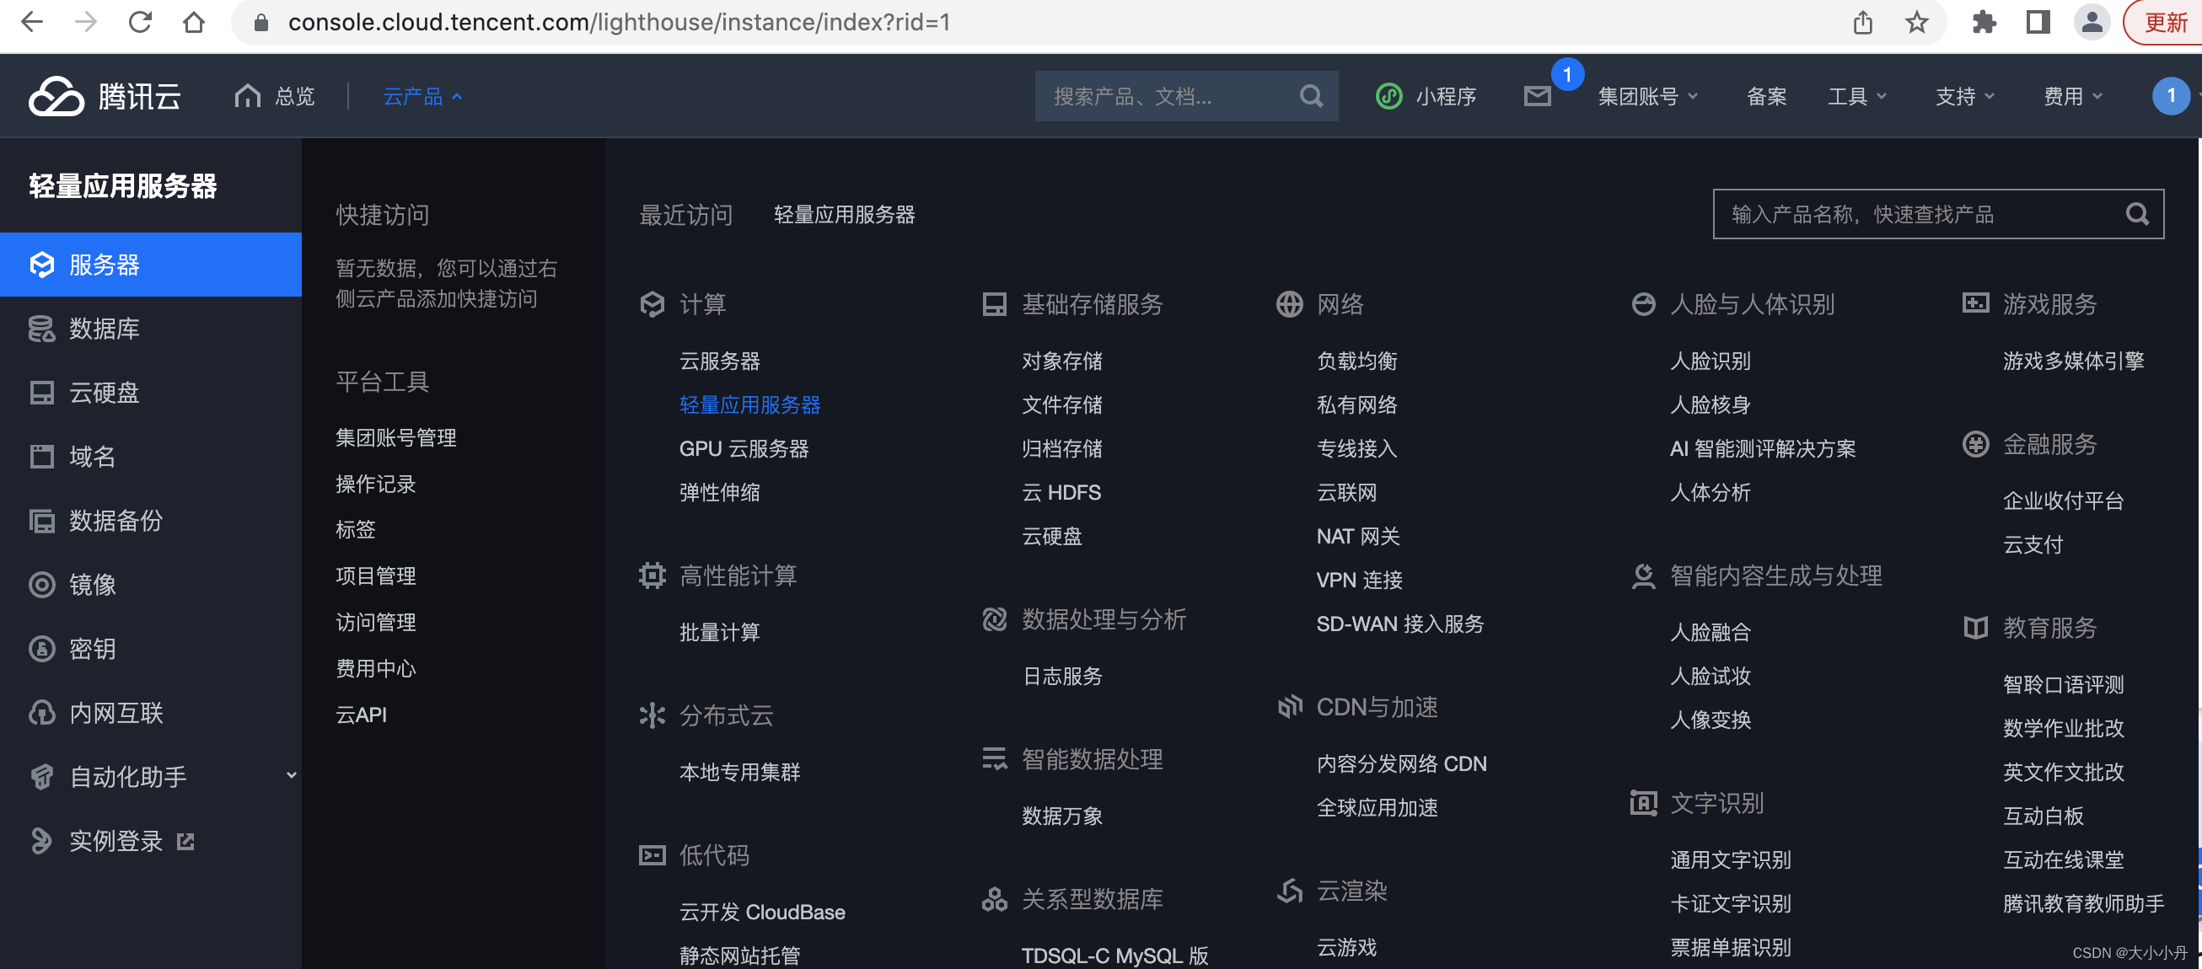Open 小程序 mini program icon
Screen dimensions: 2202x969
[1388, 96]
